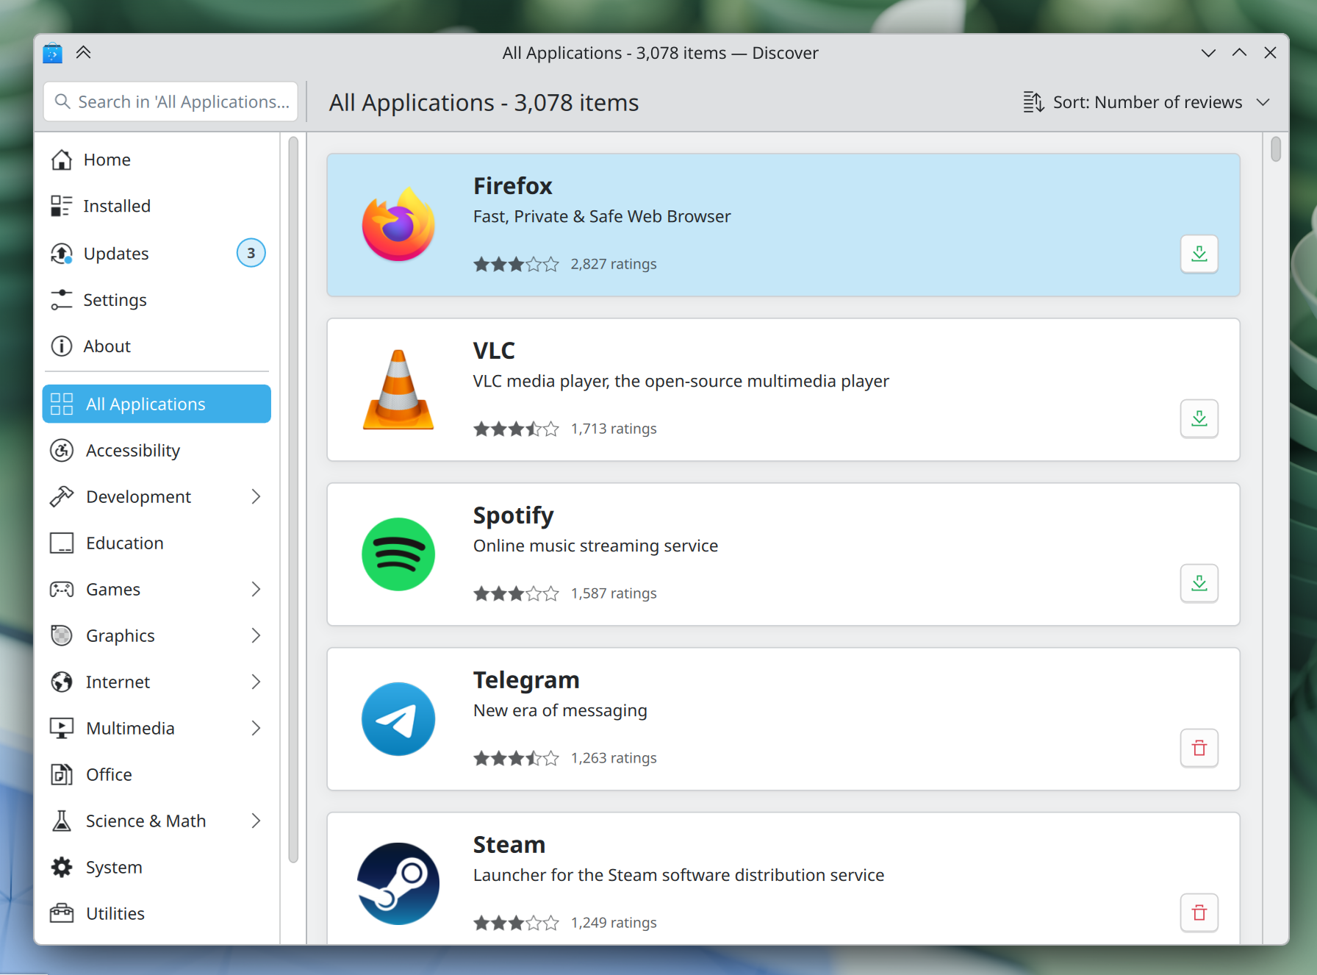The height and width of the screenshot is (975, 1317).
Task: Expand the Multimedia subcategories arrow
Action: [x=255, y=729]
